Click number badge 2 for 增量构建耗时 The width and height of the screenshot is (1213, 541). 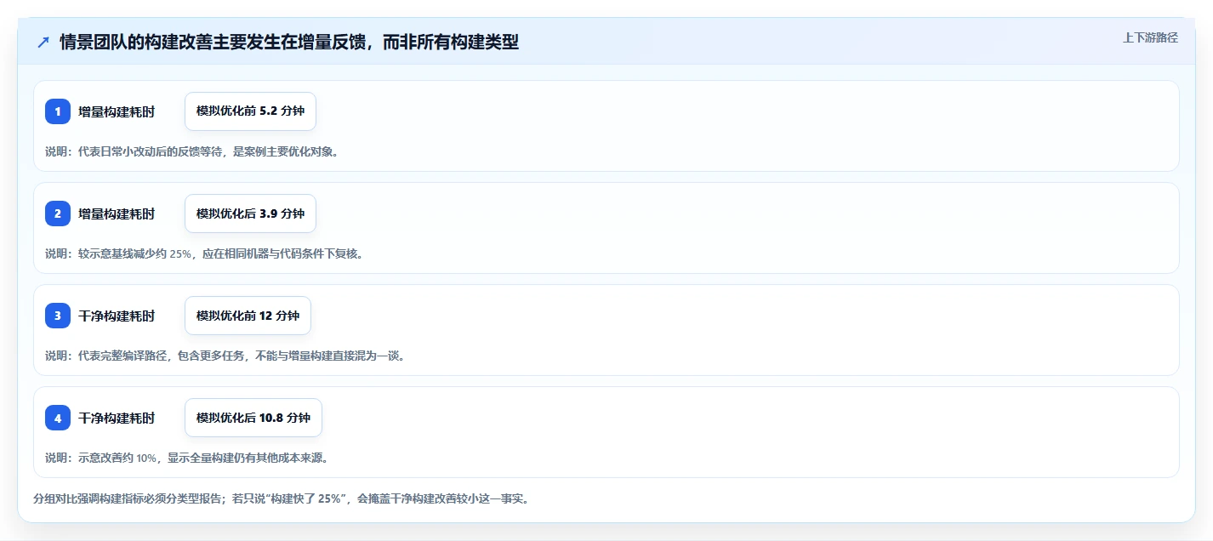(x=58, y=214)
